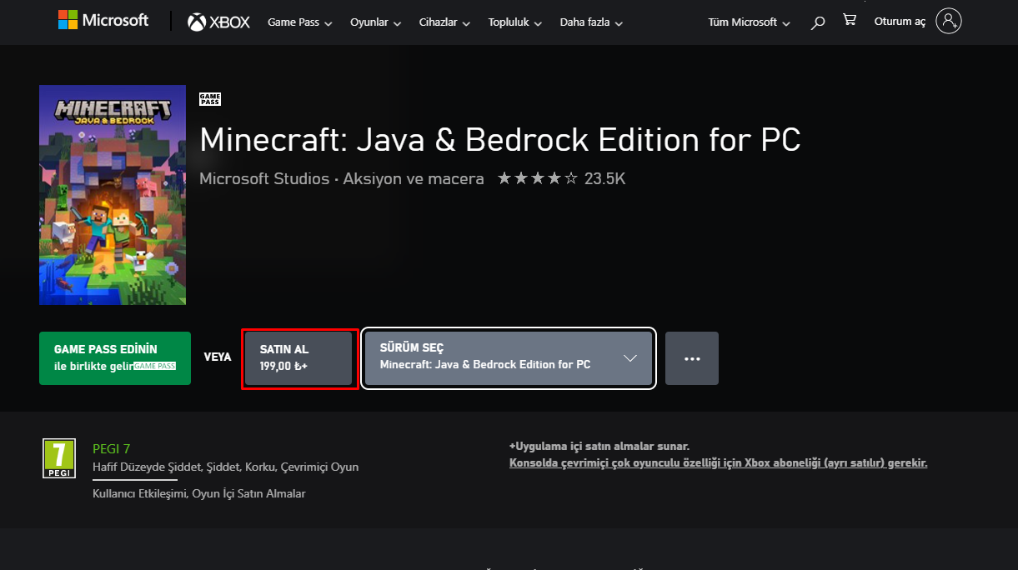Viewport: 1018px width, 570px height.
Task: Expand the Game Pass menu
Action: point(299,22)
